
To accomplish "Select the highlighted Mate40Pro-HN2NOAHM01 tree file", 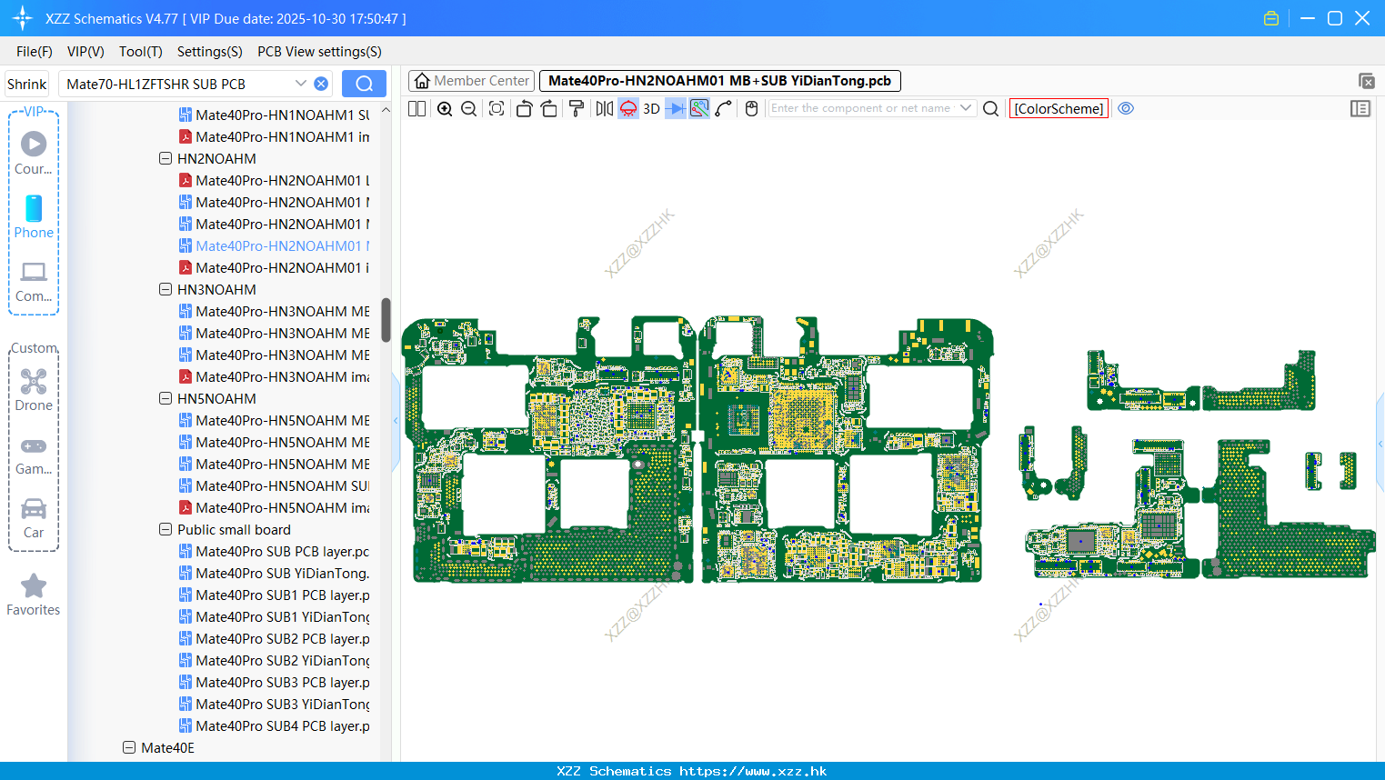I will 274,245.
